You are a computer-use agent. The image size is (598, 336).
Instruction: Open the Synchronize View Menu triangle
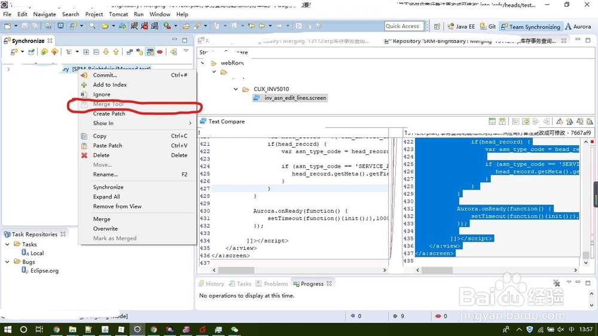[x=186, y=51]
